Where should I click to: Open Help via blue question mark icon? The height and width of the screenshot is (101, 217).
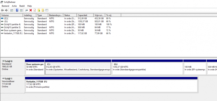coord(17,10)
